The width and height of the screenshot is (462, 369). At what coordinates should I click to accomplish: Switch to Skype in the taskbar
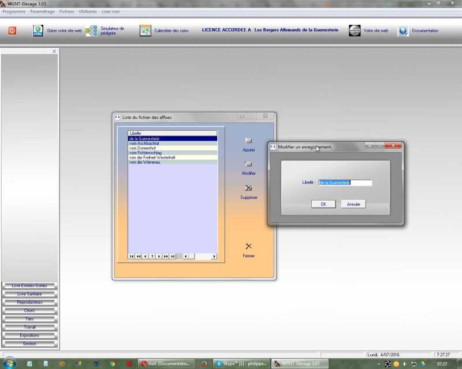(x=240, y=364)
